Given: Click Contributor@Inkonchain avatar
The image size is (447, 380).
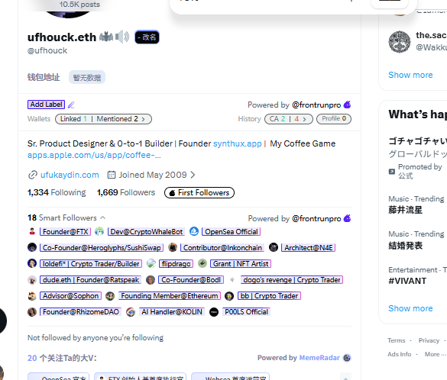Looking at the screenshot, I should tap(173, 247).
